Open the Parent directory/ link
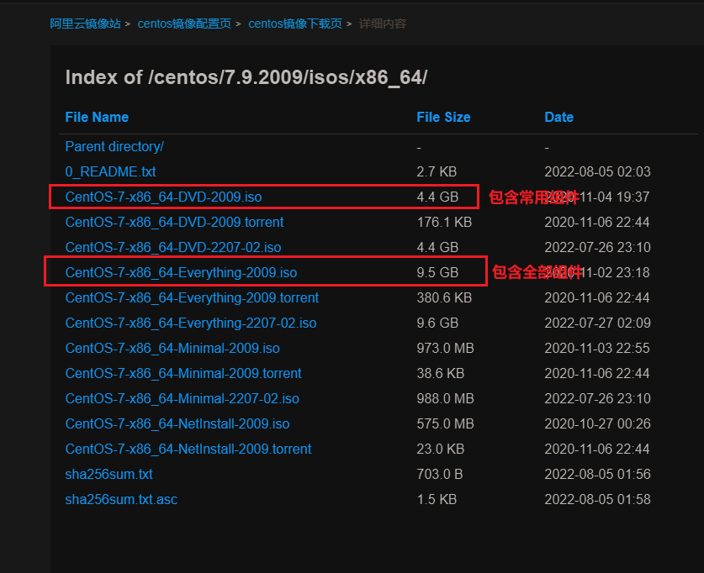This screenshot has height=573, width=704. 114,147
